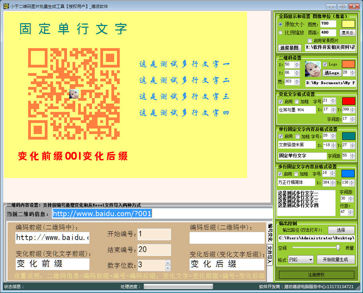This screenshot has height=293, width=363.
Task: Click the QR code image in the preview
Action: (74, 94)
